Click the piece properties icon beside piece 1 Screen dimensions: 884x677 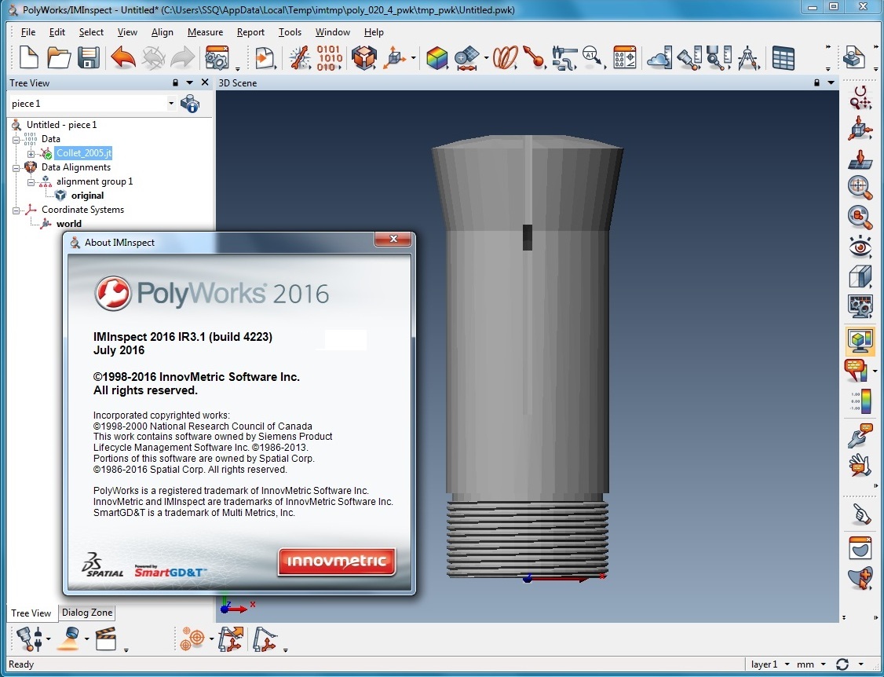pyautogui.click(x=190, y=104)
